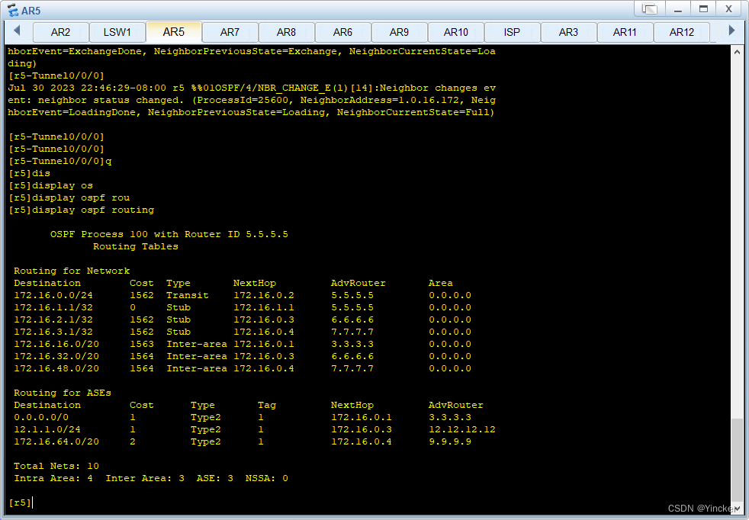
Task: Click destination 172.16.2.1/32
Action: 53,319
